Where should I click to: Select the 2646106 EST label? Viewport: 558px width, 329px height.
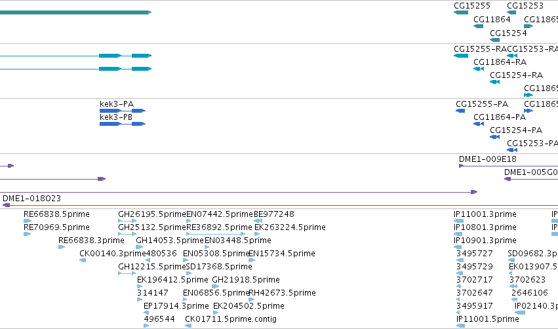530,293
